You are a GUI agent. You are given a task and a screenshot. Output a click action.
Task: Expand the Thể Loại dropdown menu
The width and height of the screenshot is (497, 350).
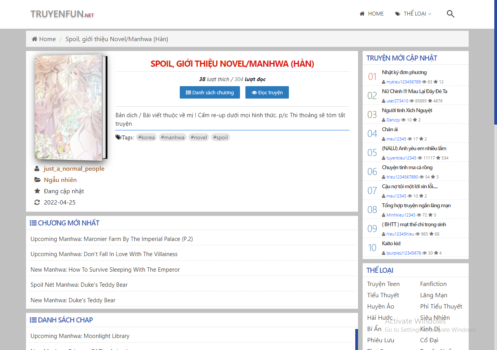click(414, 14)
